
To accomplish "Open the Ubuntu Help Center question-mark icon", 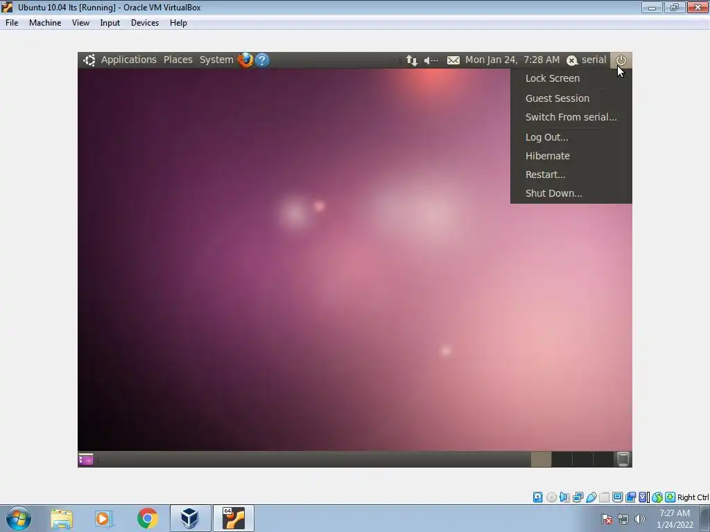I will point(262,60).
